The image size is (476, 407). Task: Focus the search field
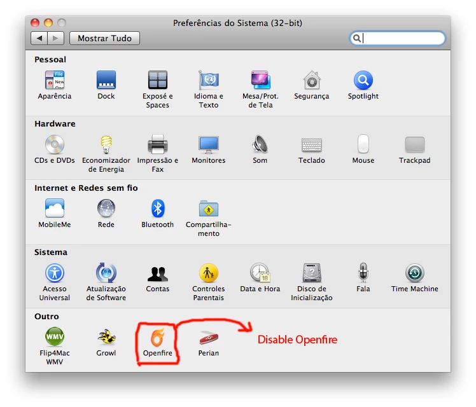(397, 38)
